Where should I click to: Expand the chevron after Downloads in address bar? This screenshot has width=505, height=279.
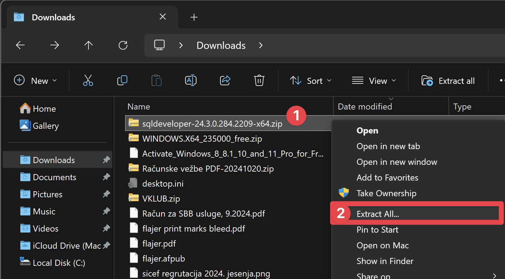(261, 45)
